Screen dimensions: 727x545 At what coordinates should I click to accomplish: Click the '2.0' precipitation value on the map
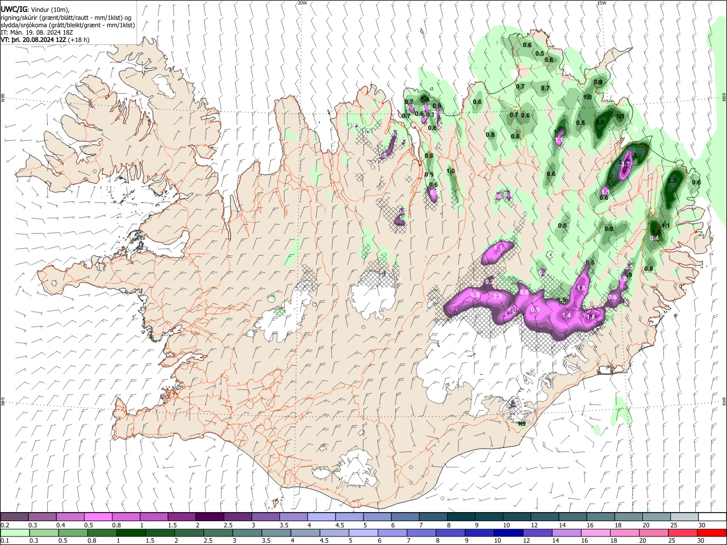pos(600,122)
